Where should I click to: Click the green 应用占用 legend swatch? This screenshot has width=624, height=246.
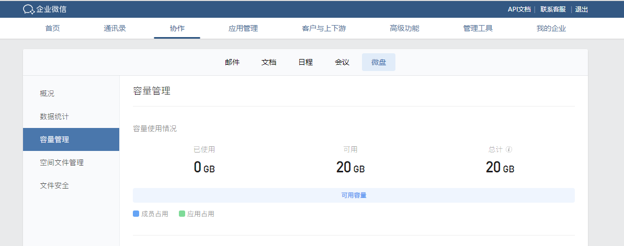182,214
